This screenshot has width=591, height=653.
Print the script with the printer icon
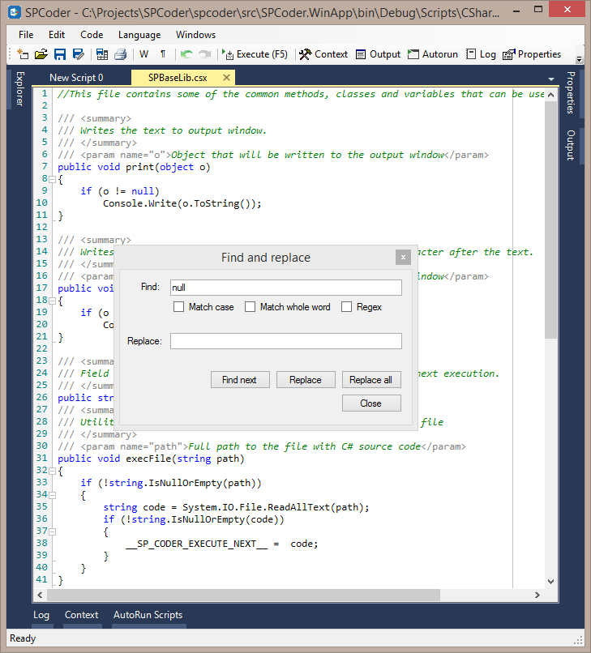(x=121, y=54)
